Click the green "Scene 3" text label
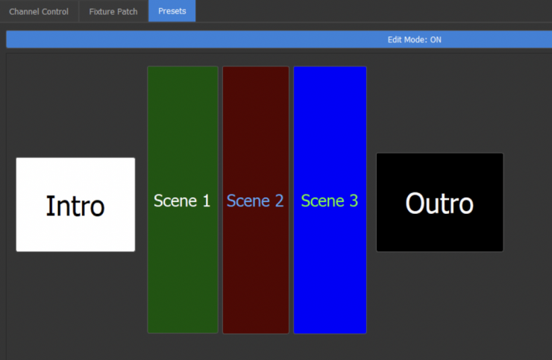This screenshot has height=360, width=552. click(330, 200)
